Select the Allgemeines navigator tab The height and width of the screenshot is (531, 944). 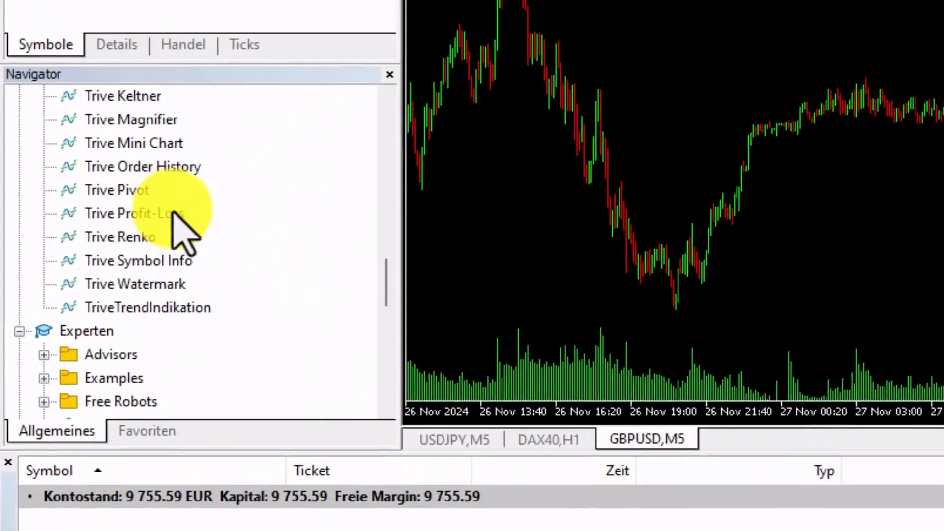click(57, 431)
